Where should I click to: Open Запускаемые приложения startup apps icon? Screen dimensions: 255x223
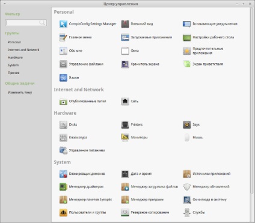tap(125, 37)
